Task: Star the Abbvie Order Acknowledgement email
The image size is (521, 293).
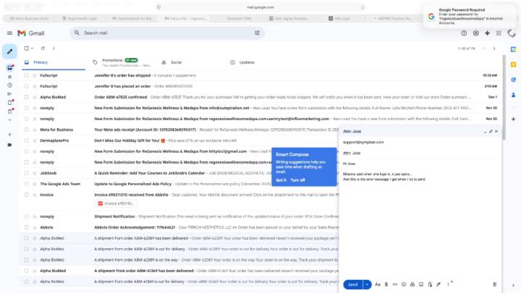Action: point(35,228)
